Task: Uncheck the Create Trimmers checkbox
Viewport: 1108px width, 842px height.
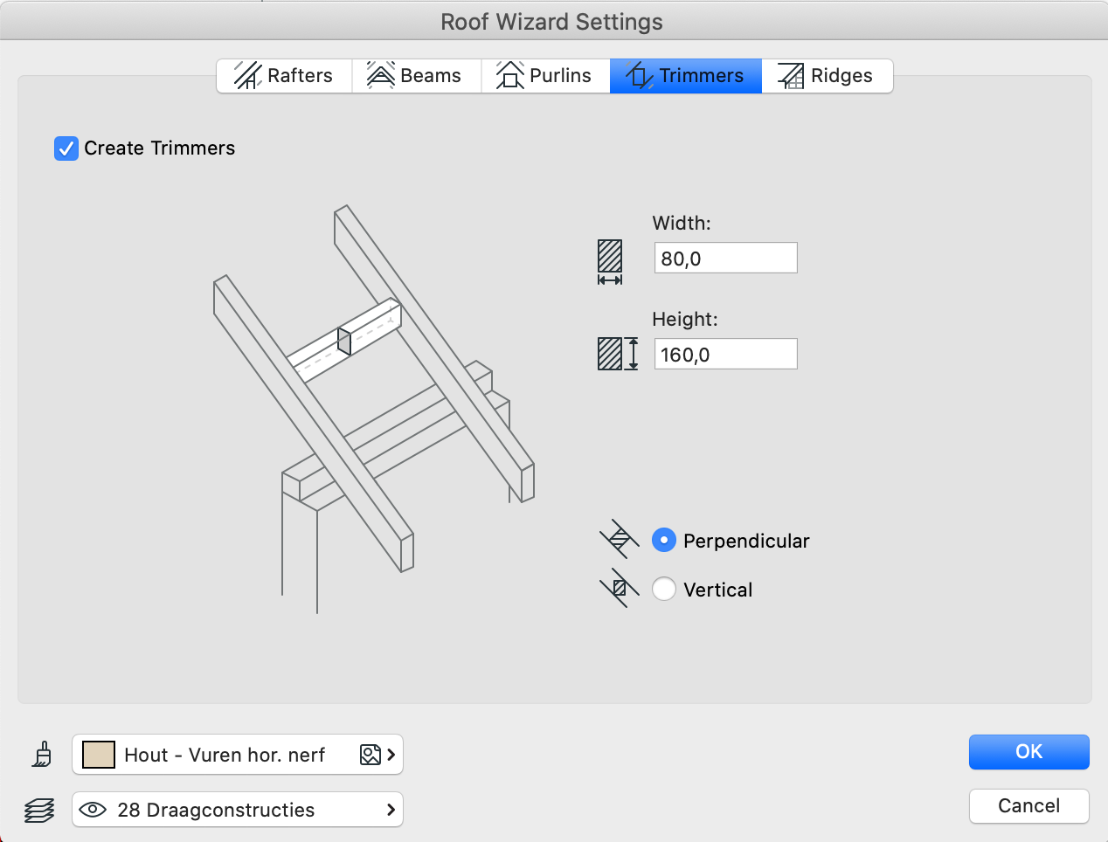Action: tap(66, 148)
